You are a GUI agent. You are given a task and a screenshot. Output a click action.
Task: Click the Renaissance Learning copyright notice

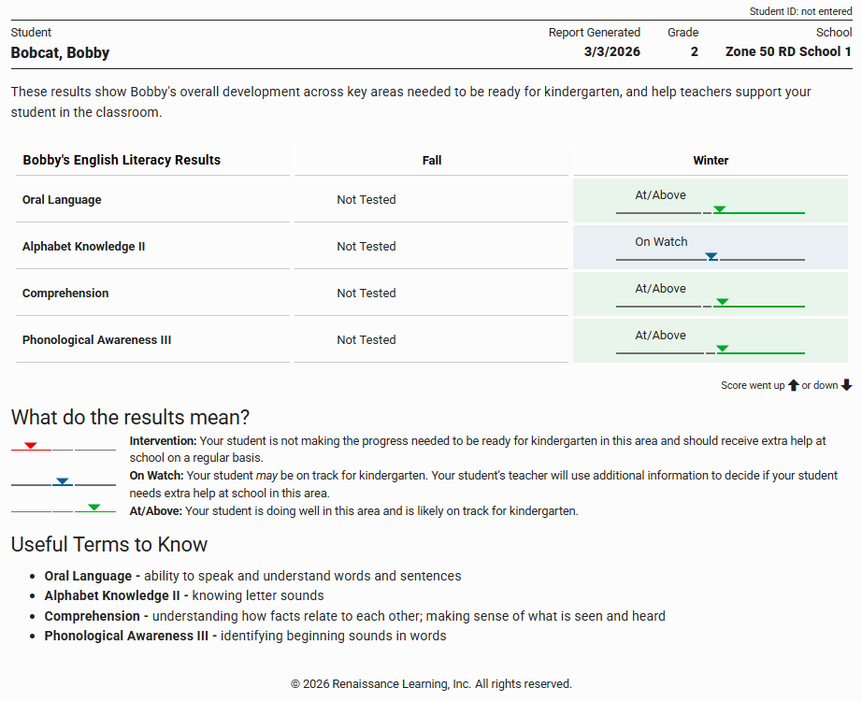431,683
